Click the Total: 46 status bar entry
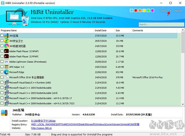 tap(5, 134)
